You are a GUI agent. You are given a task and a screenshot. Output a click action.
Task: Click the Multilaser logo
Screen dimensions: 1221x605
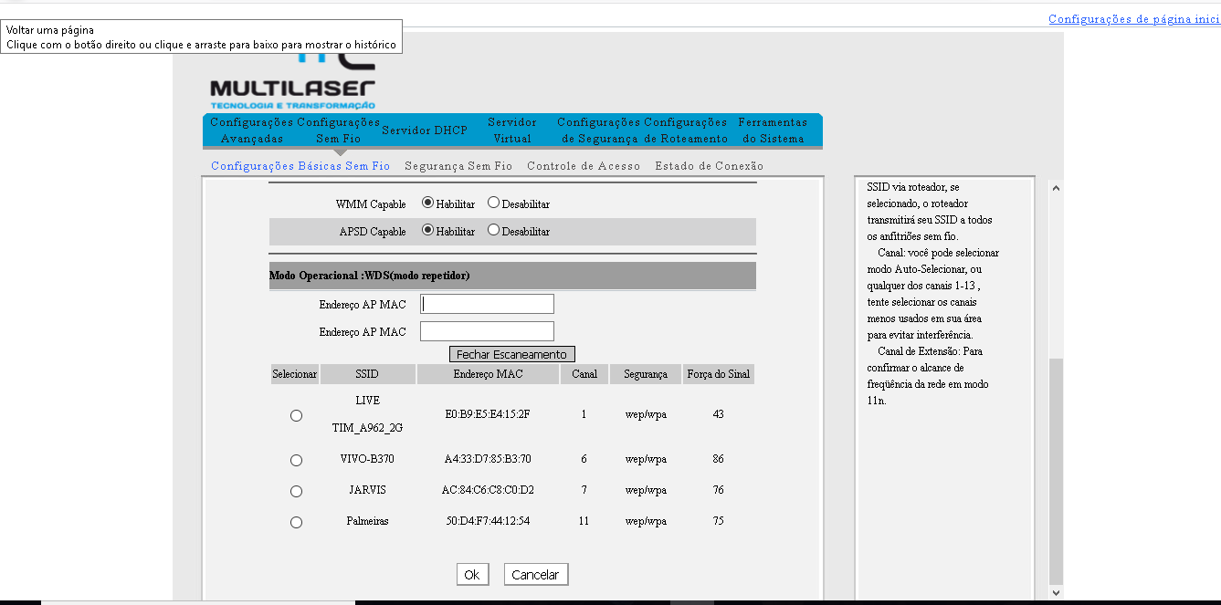[x=292, y=82]
